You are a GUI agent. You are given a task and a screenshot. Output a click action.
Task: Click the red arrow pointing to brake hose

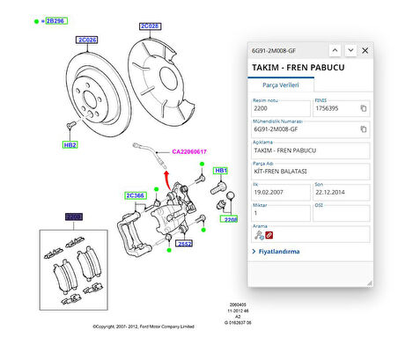[x=167, y=180]
